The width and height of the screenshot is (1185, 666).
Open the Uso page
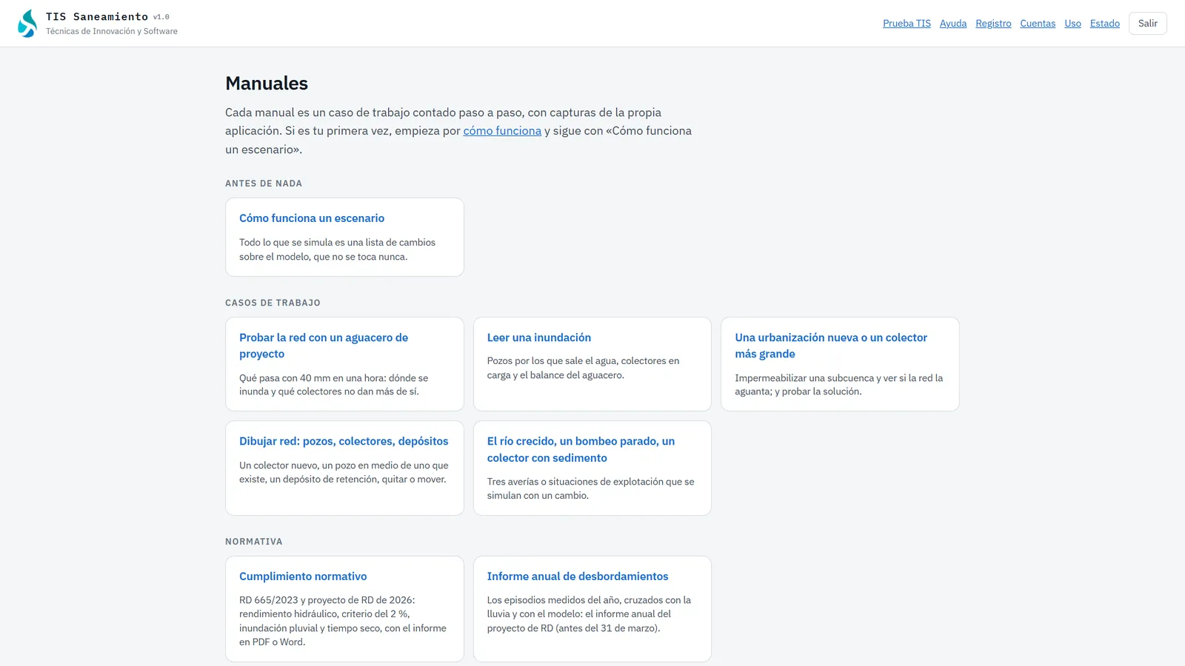point(1072,24)
